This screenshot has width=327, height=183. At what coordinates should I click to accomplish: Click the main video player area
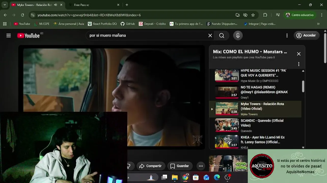(x=112, y=97)
